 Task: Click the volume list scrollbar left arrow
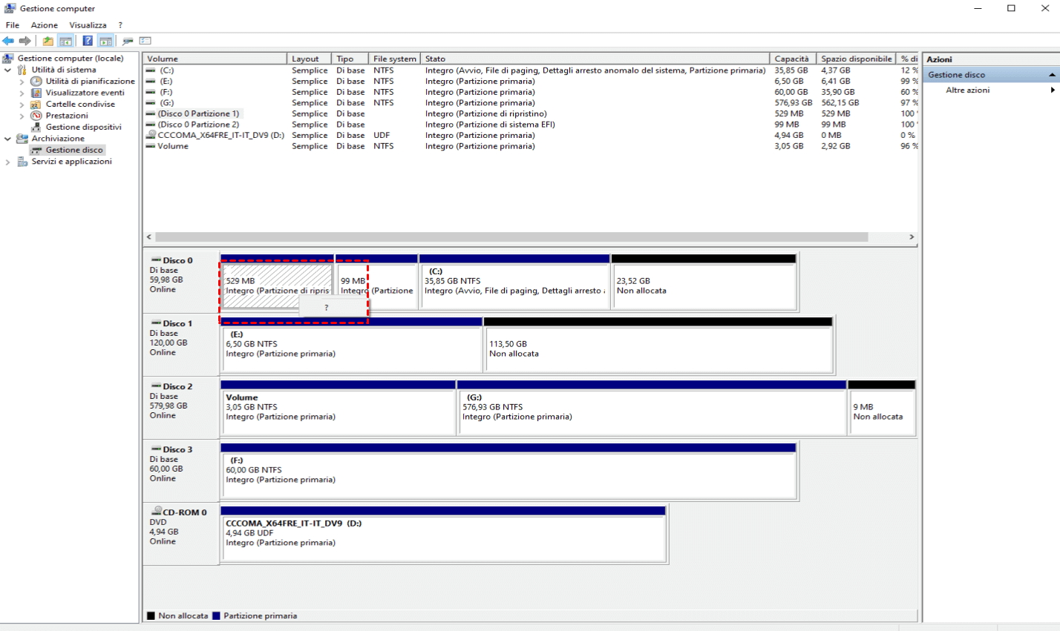click(149, 237)
